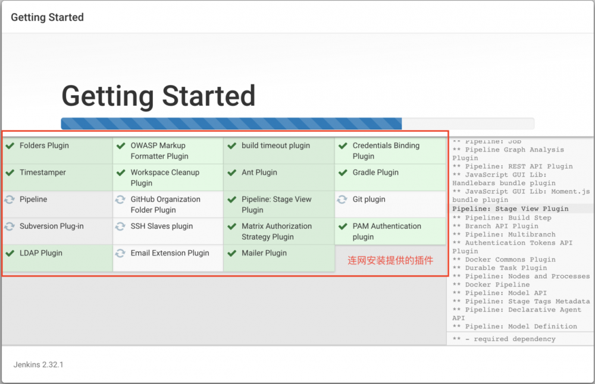Click the checkmark beside Ant Plugin

coord(233,172)
